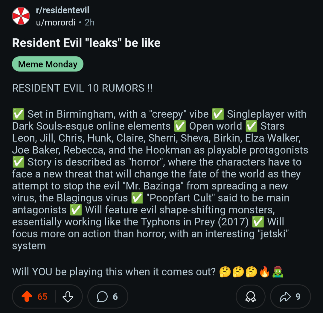Click the 65 upvote count
This screenshot has height=313, width=323.
click(x=42, y=297)
